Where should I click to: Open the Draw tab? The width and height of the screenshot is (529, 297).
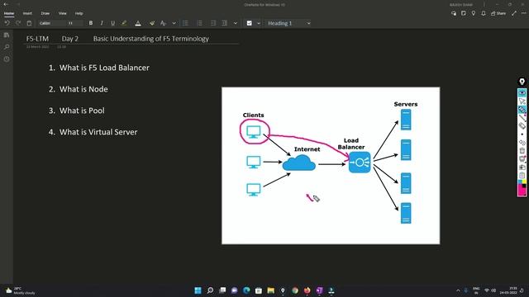click(x=45, y=13)
